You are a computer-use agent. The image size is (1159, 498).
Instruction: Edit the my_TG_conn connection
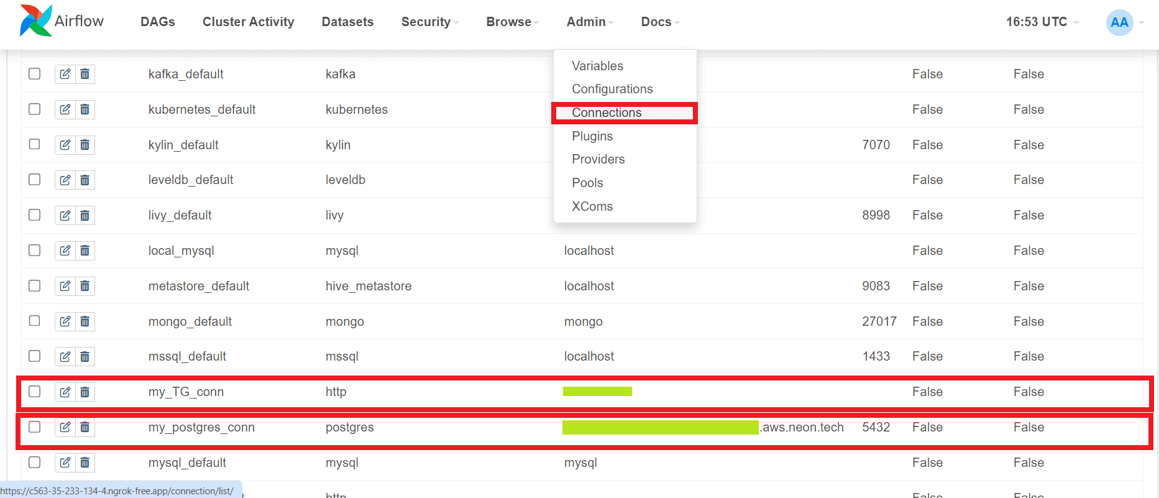(x=65, y=392)
